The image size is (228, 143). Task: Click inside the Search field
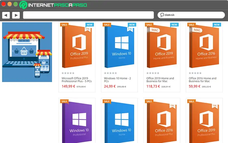pyautogui.click(x=191, y=15)
